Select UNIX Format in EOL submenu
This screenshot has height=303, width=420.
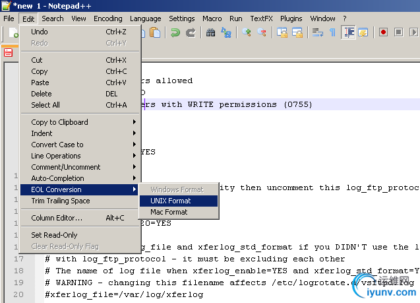[x=179, y=201]
